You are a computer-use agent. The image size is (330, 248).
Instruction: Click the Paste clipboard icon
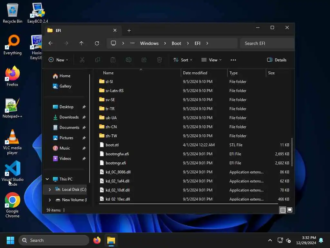[113, 60]
